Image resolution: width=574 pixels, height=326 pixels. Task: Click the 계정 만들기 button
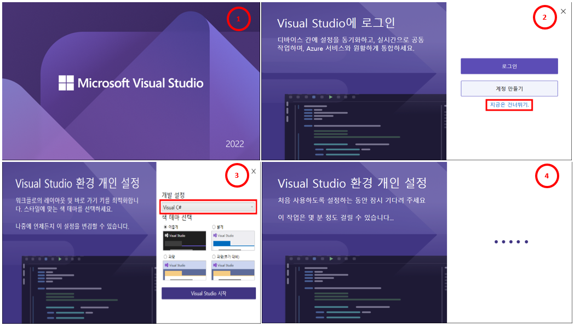coord(509,89)
